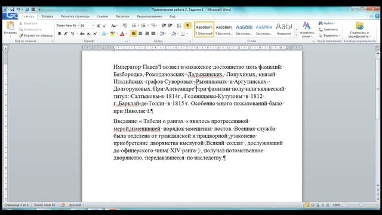The height and width of the screenshot is (215, 382).
Task: Toggle Bold (Ж) formatting
Action: tap(59, 33)
